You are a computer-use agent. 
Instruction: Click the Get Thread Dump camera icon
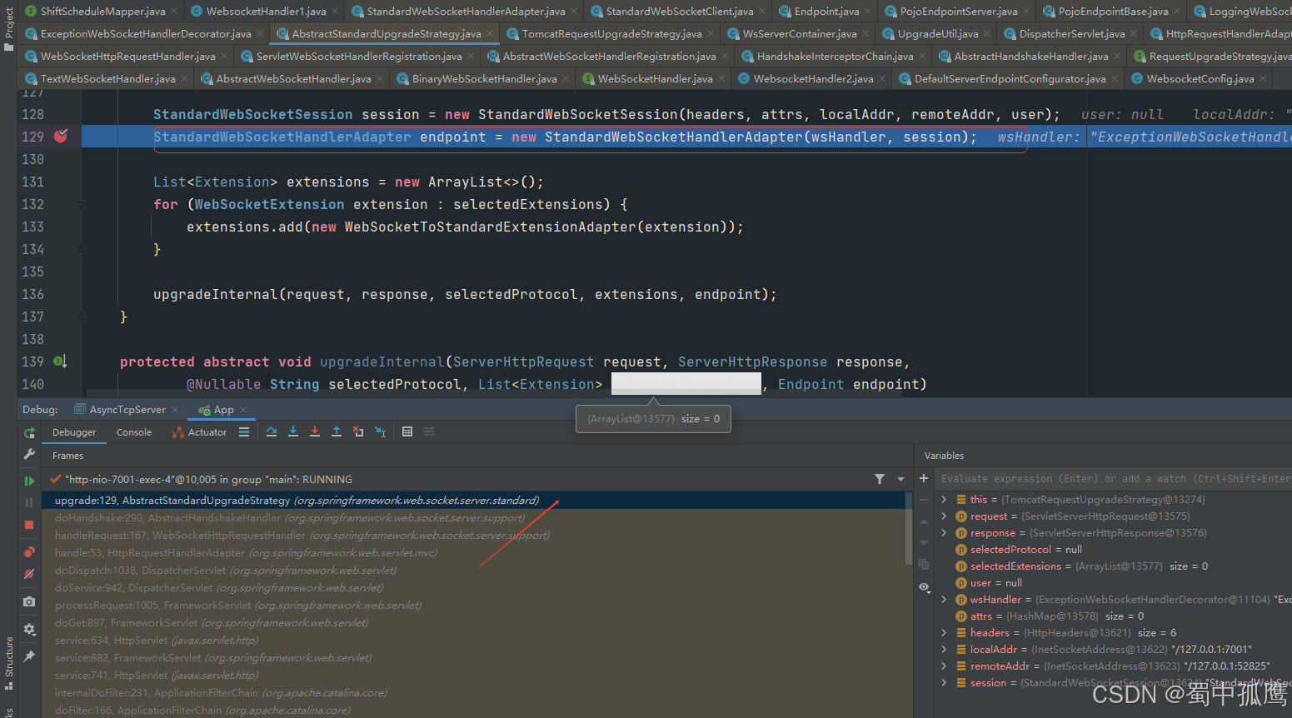tap(29, 601)
